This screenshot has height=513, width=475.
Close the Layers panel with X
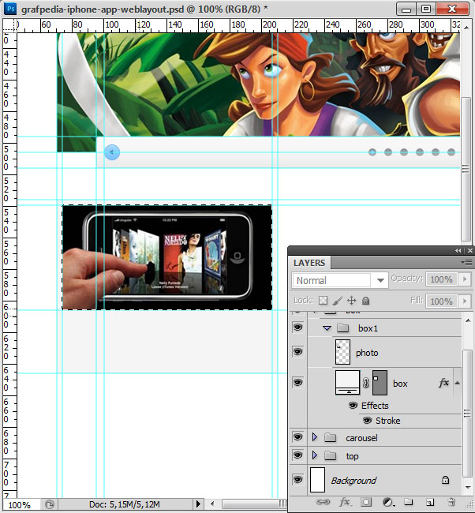pos(470,251)
